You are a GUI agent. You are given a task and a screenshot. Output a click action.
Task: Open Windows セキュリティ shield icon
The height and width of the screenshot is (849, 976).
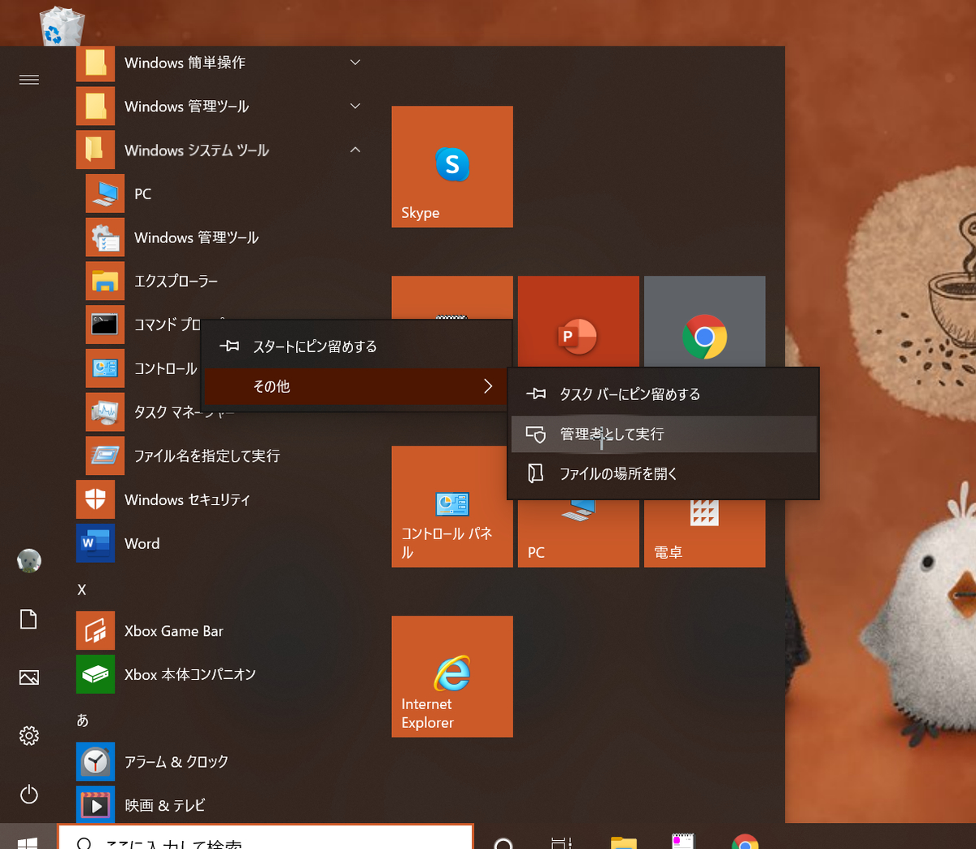pyautogui.click(x=95, y=499)
